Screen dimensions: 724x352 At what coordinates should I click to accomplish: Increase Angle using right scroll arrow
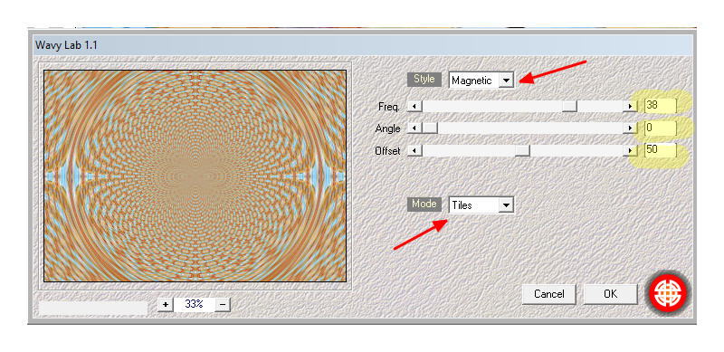629,128
